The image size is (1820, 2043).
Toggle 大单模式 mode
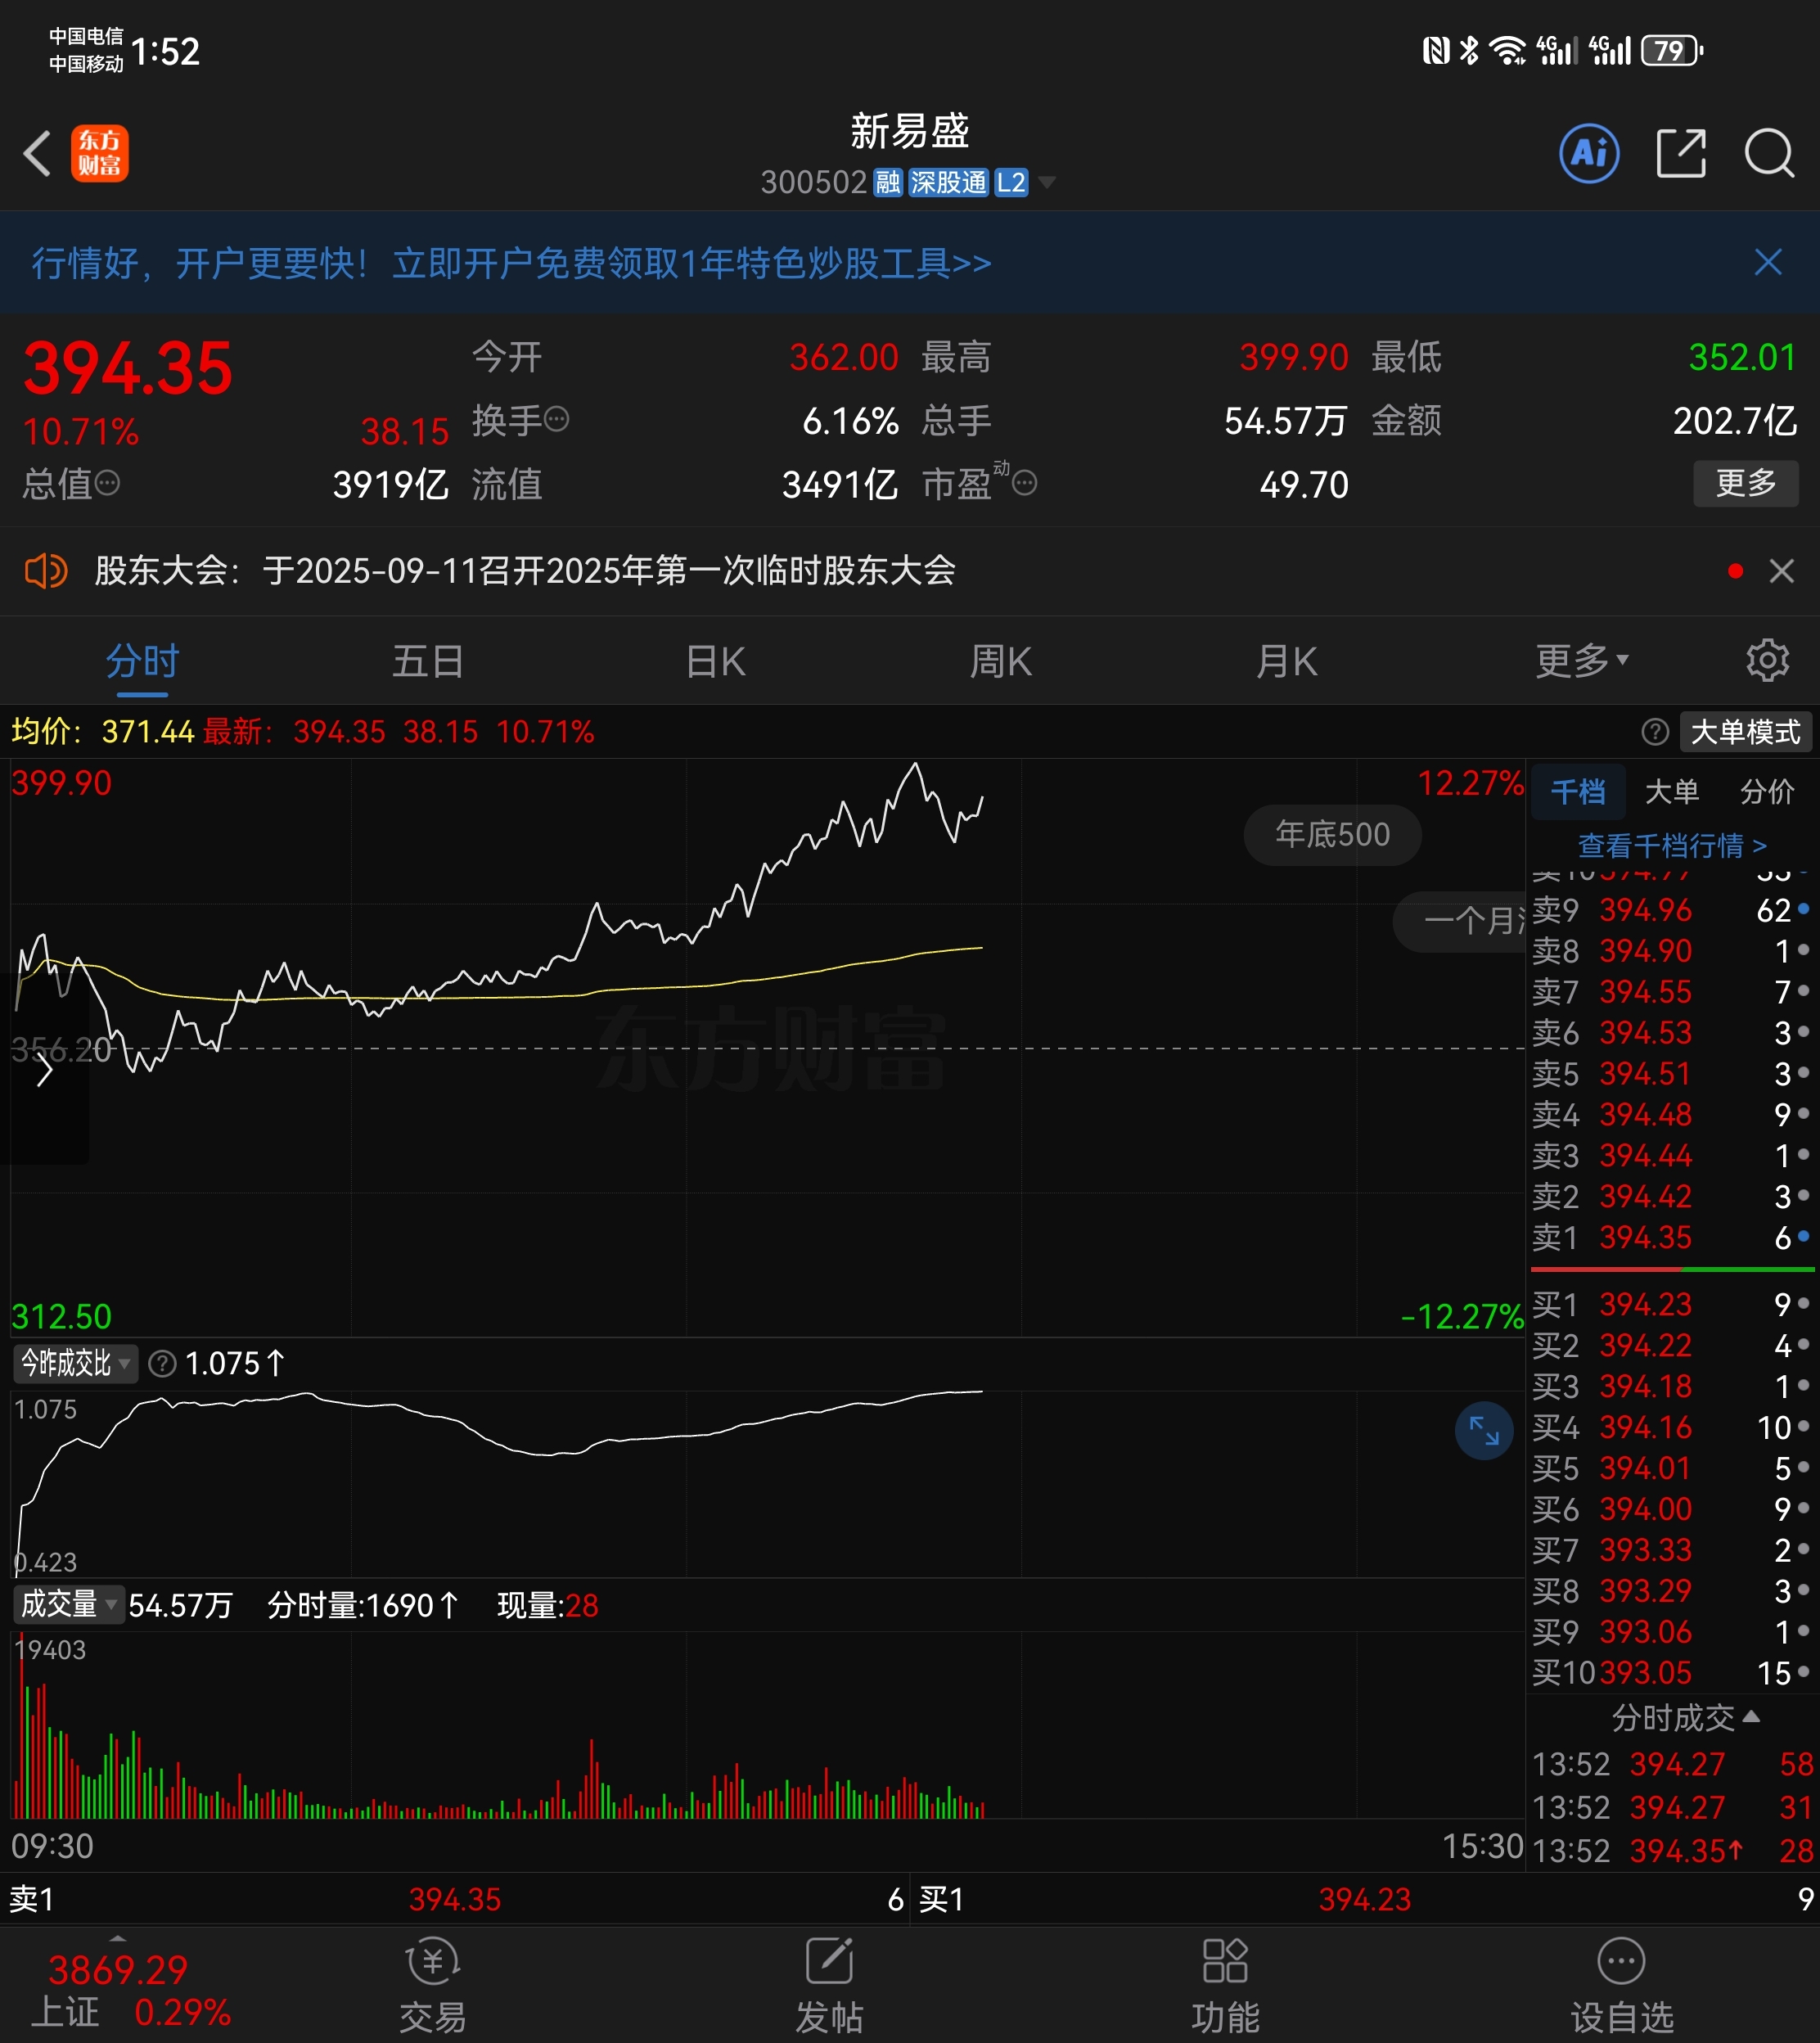coord(1745,732)
